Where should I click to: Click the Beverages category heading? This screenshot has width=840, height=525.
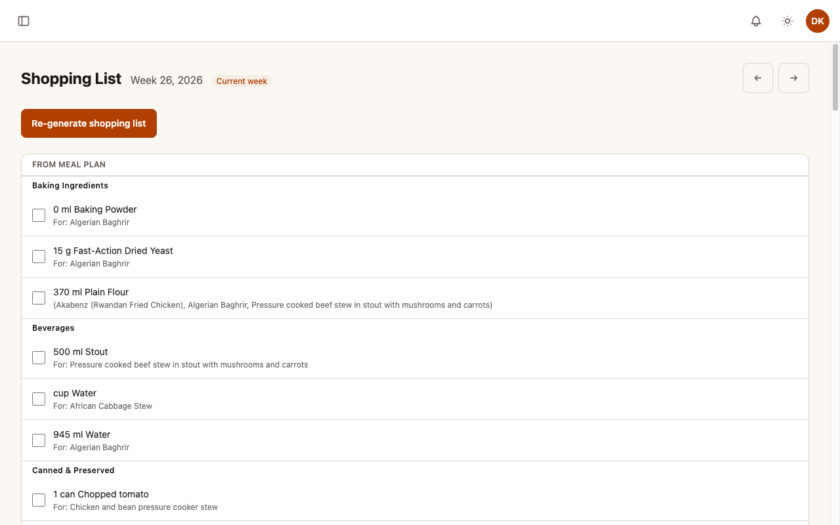tap(53, 328)
